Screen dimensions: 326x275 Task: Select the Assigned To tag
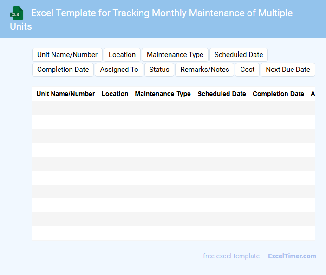(x=119, y=70)
